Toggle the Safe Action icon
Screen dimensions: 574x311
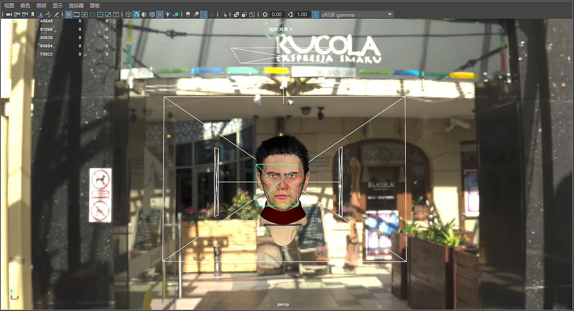[x=108, y=14]
